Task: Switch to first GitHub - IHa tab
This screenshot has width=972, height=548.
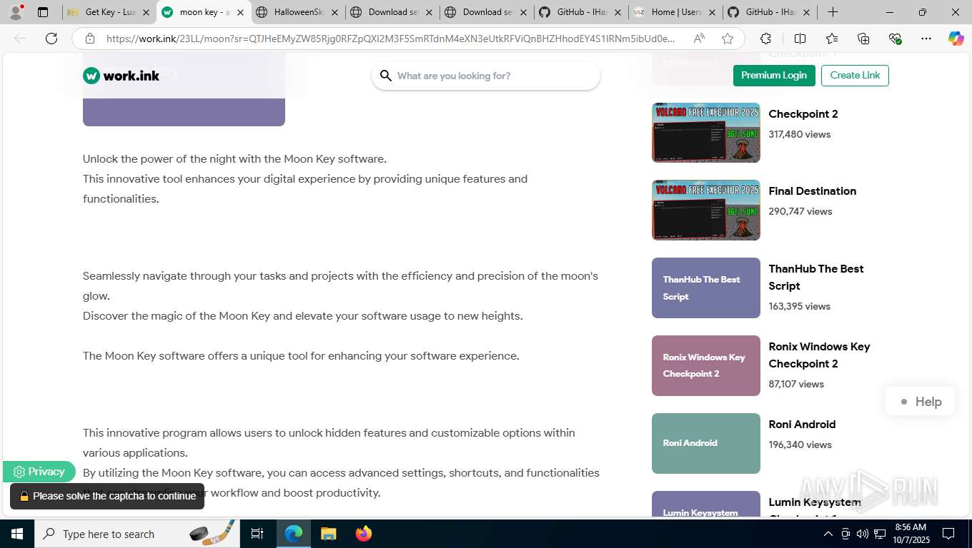Action: pos(581,12)
